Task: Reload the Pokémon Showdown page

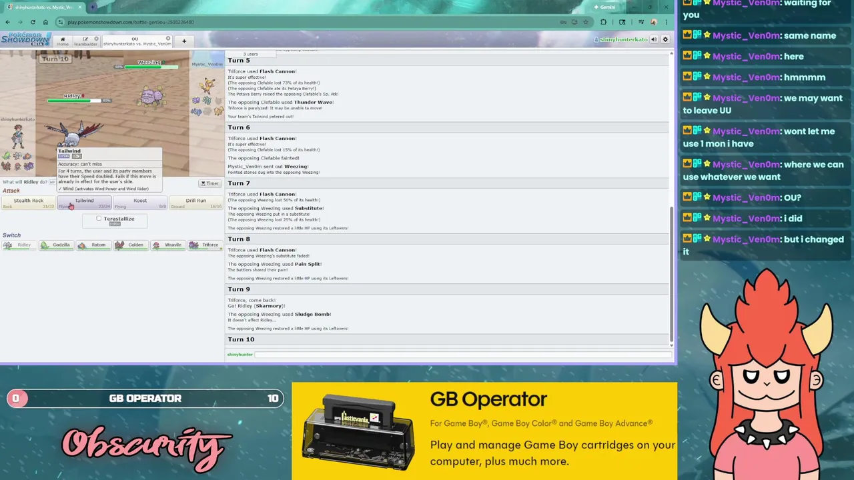Action: pyautogui.click(x=33, y=22)
